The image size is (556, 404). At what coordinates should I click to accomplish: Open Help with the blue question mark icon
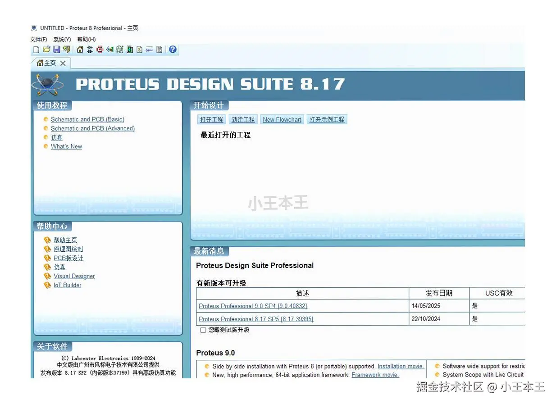click(173, 50)
